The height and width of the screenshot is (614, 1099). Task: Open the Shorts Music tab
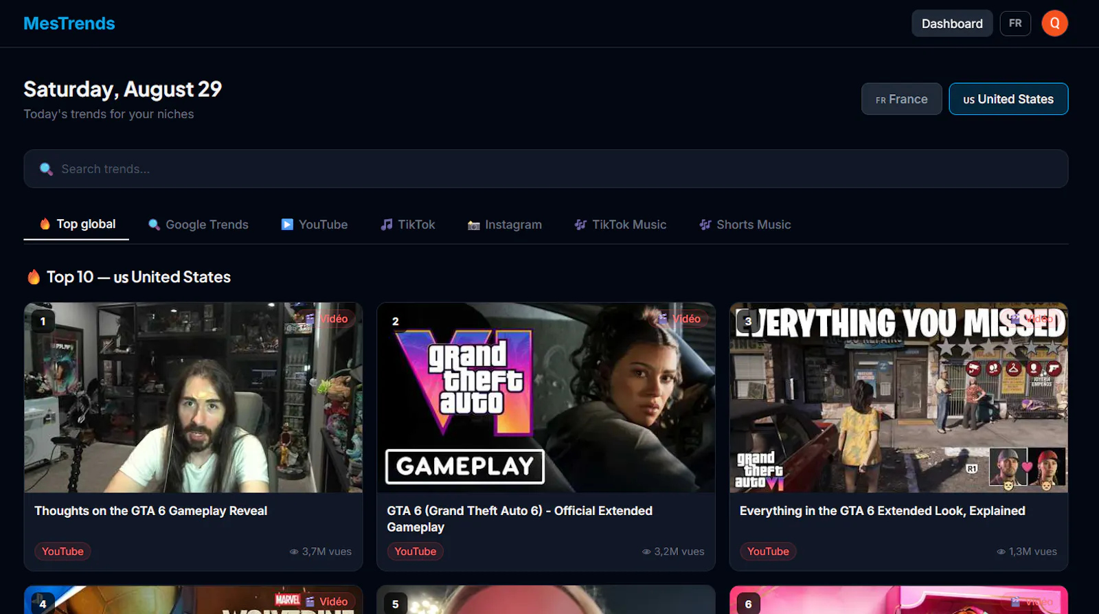[745, 225]
